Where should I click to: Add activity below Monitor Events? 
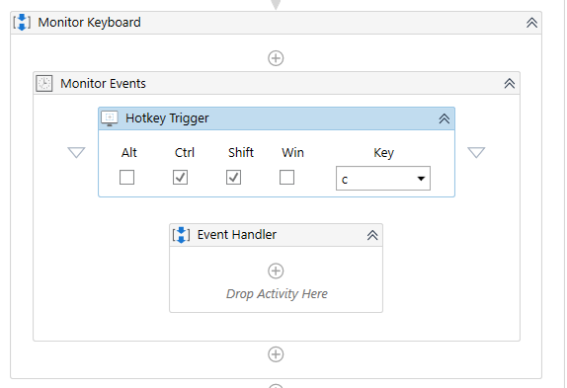(x=276, y=354)
